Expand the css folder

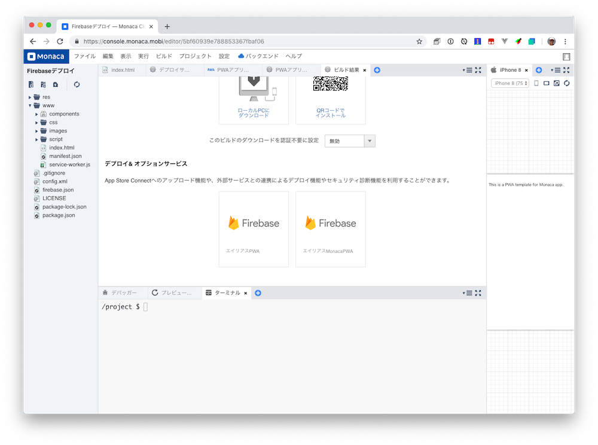coord(36,123)
